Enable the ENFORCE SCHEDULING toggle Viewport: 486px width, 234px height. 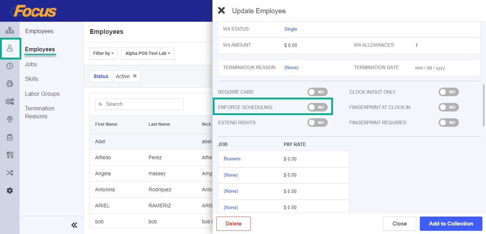point(317,107)
